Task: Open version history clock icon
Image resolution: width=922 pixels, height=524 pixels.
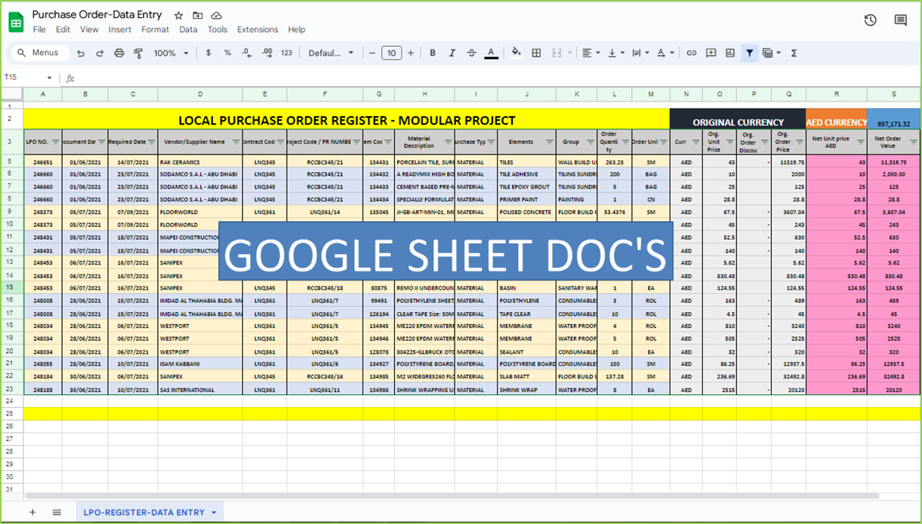Action: pos(871,20)
